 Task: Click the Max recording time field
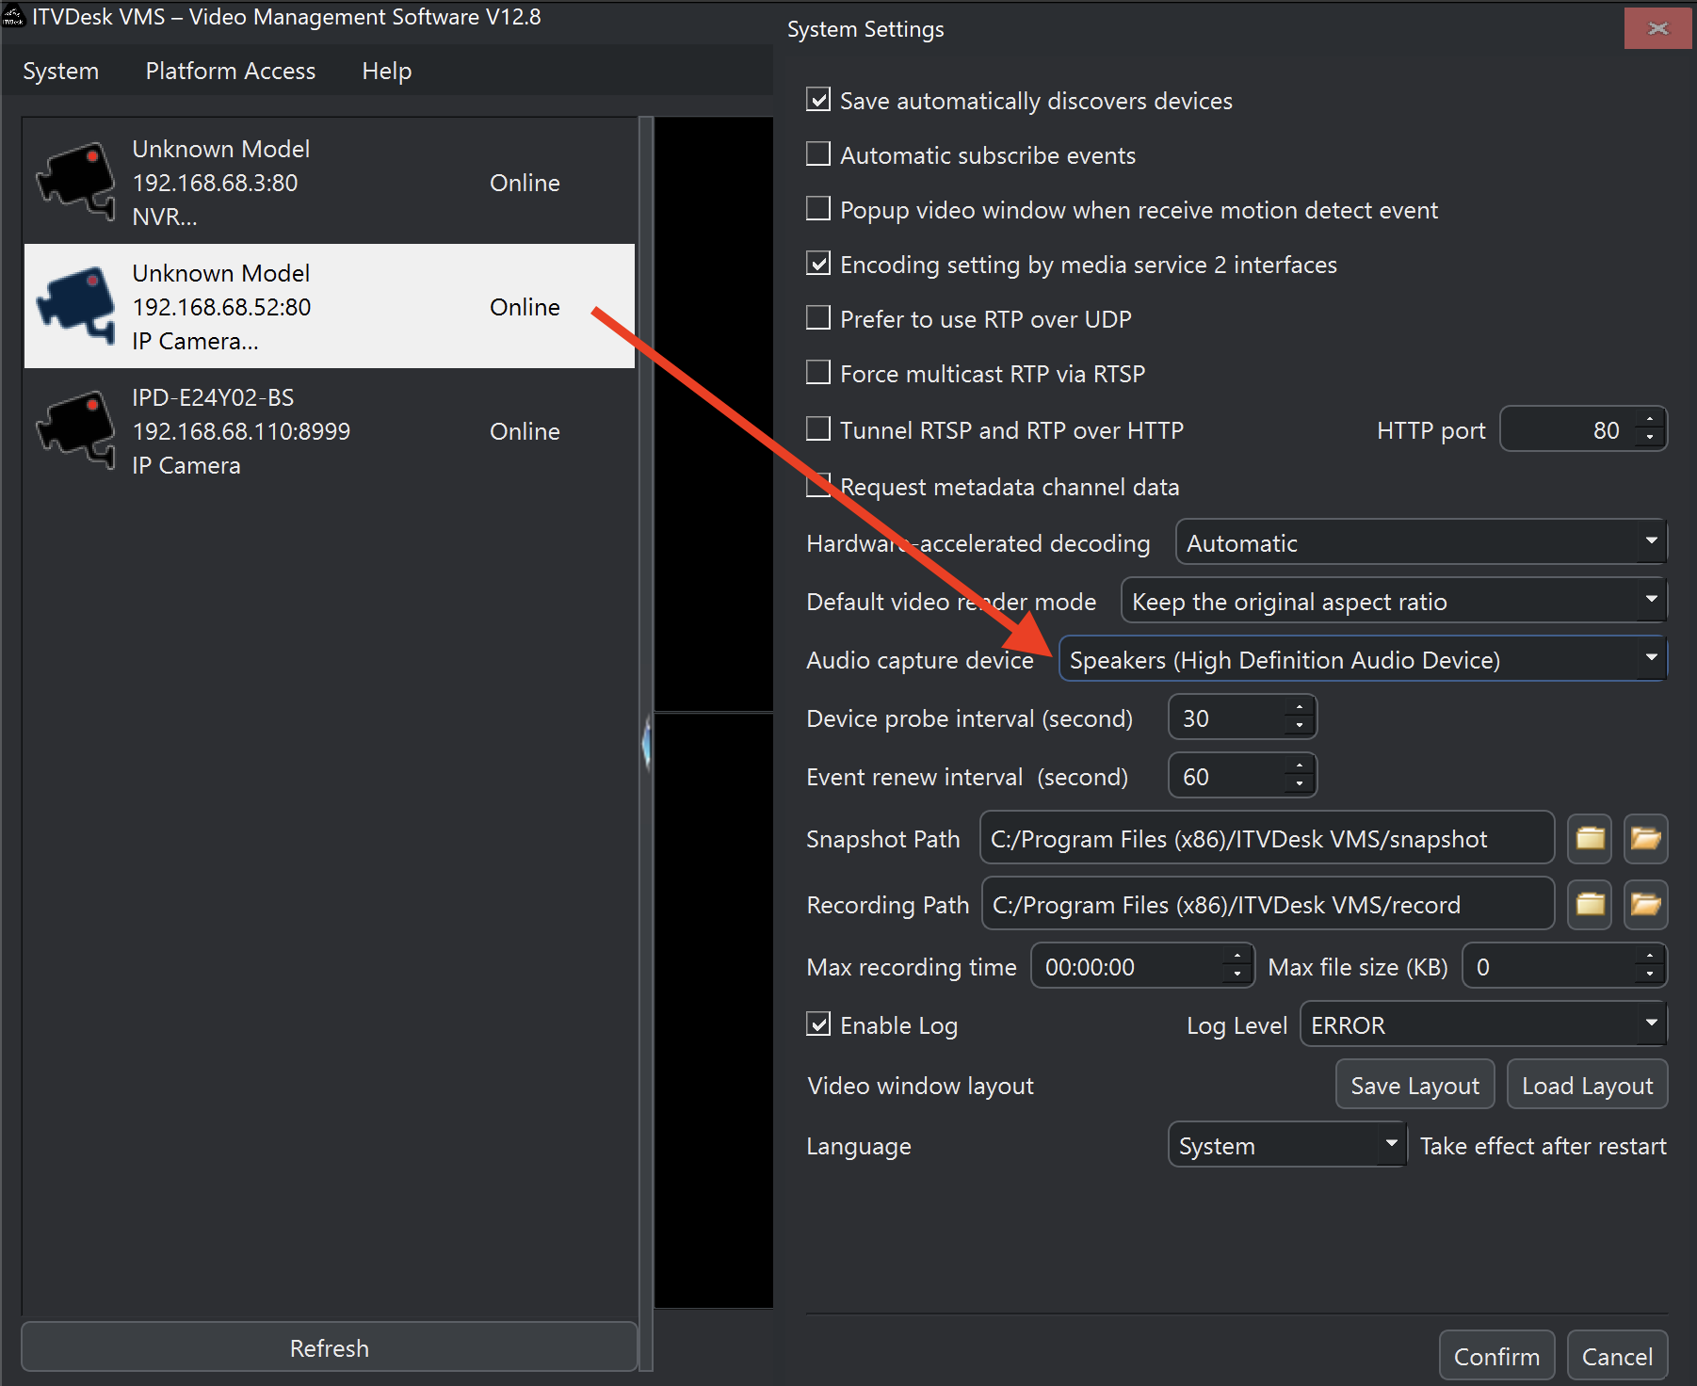1130,966
